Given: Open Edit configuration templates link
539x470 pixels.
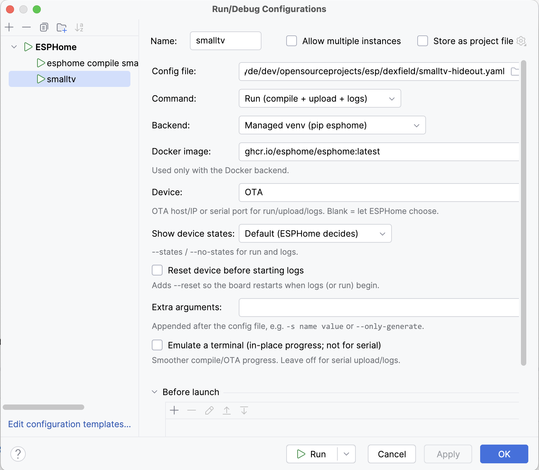Looking at the screenshot, I should 70,424.
